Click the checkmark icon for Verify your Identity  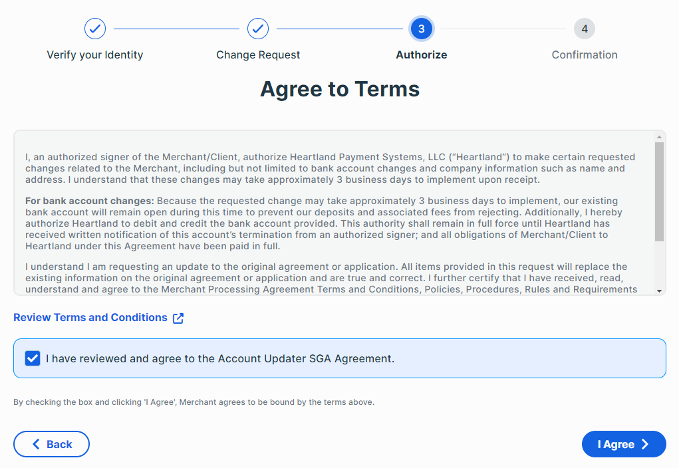(95, 29)
